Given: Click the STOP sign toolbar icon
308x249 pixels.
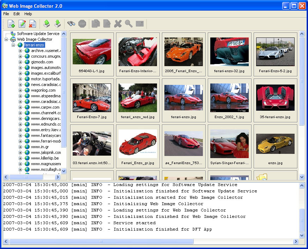Looking at the screenshot, I should click(82, 24).
